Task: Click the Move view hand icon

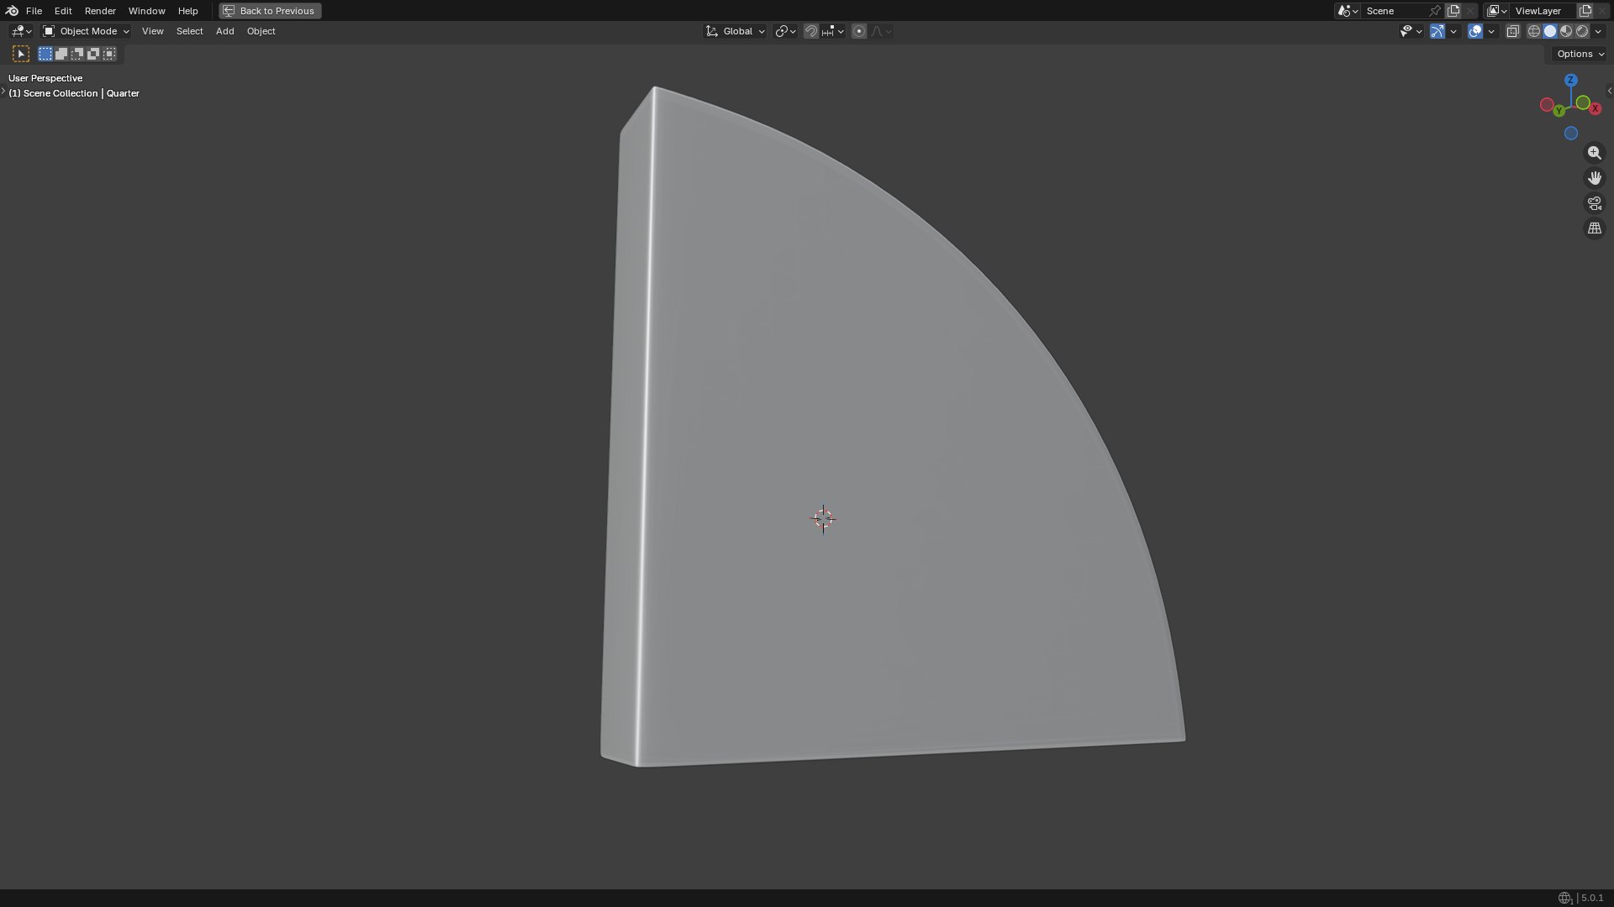Action: click(x=1594, y=178)
